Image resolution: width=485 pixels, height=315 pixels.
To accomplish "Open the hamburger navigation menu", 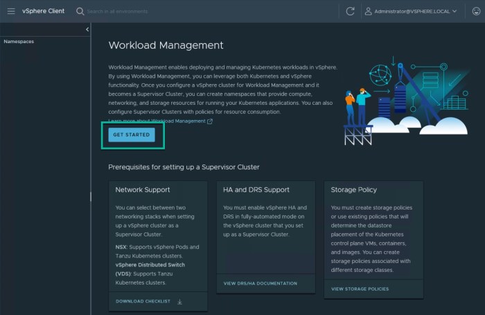I will tap(11, 11).
